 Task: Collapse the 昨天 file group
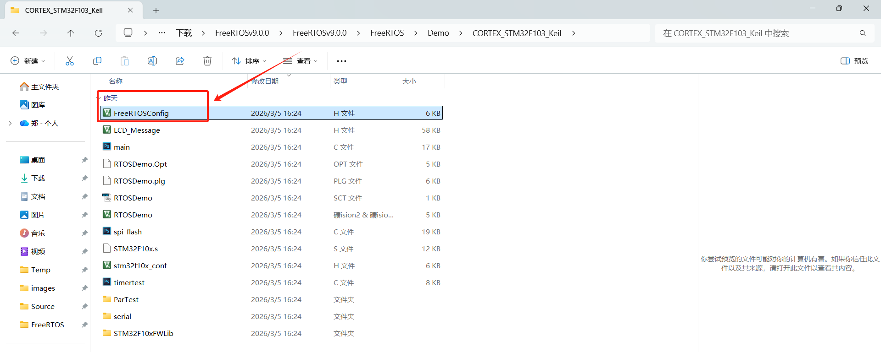pyautogui.click(x=99, y=98)
